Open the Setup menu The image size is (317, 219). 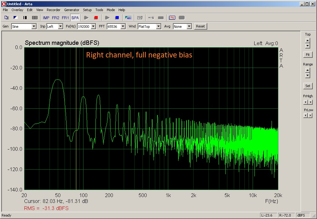(87, 10)
